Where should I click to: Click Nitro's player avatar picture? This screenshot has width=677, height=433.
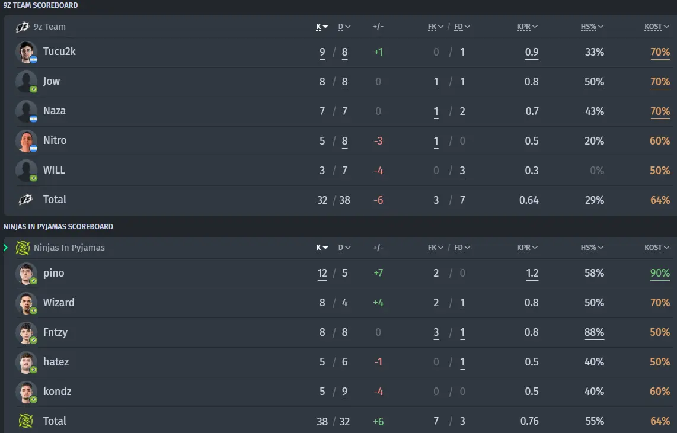pos(26,141)
